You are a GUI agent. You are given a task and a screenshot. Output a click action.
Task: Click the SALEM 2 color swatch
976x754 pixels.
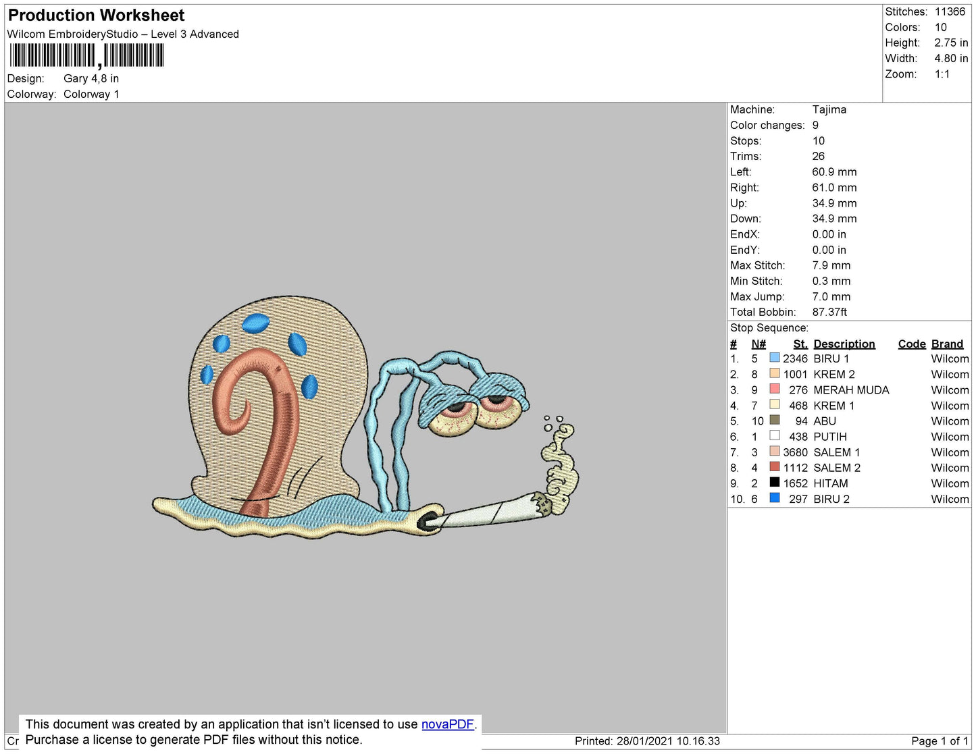point(775,466)
